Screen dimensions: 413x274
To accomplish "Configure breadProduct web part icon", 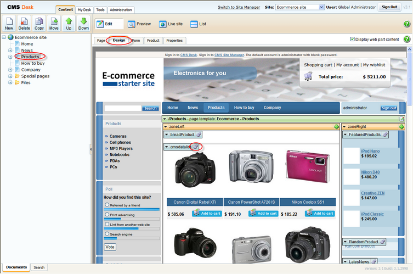I will 199,135.
